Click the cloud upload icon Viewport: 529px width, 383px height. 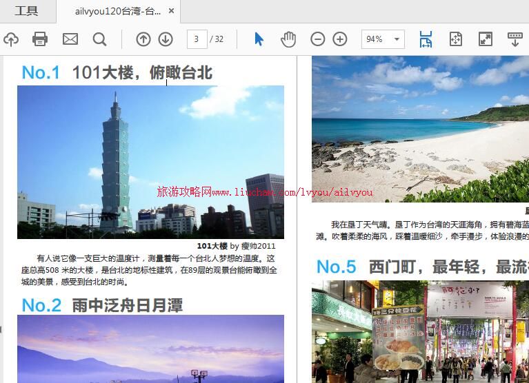click(10, 39)
